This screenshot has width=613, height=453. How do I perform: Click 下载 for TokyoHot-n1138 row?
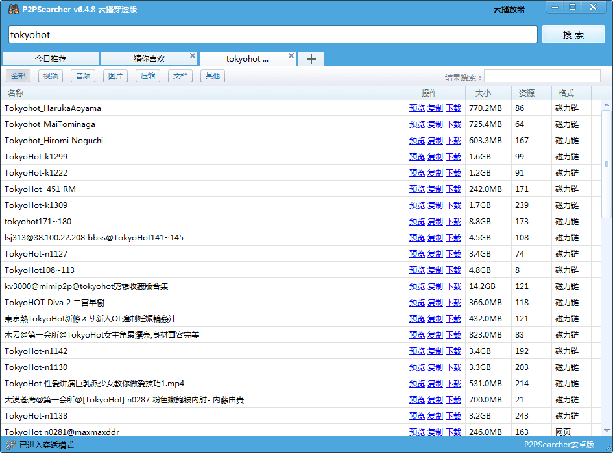point(453,416)
